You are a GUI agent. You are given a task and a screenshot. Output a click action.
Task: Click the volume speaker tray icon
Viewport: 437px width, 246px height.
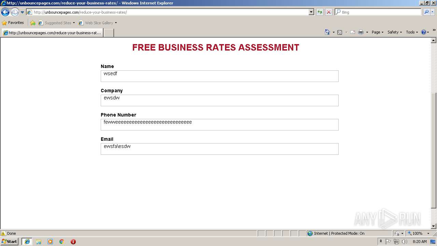(x=405, y=242)
